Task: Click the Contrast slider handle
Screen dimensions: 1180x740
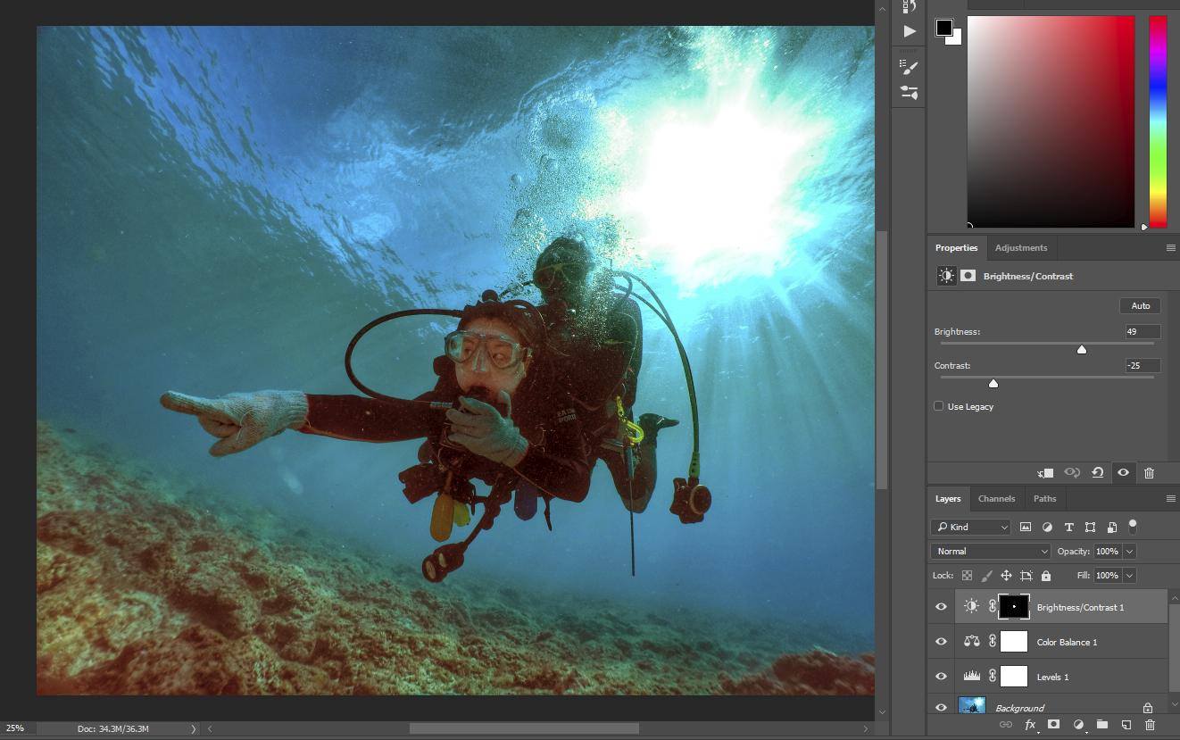Action: pyautogui.click(x=993, y=383)
